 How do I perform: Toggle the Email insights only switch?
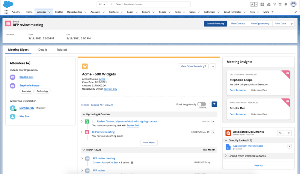[202, 104]
